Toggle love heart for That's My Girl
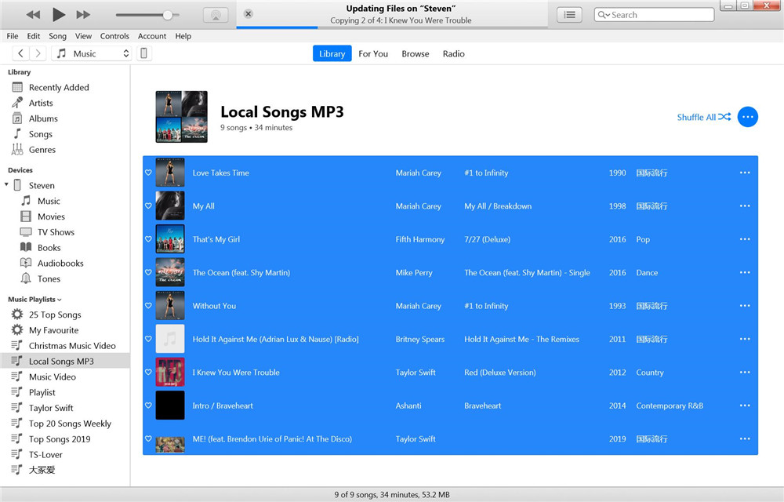Viewport: 784px width, 502px height. point(148,238)
